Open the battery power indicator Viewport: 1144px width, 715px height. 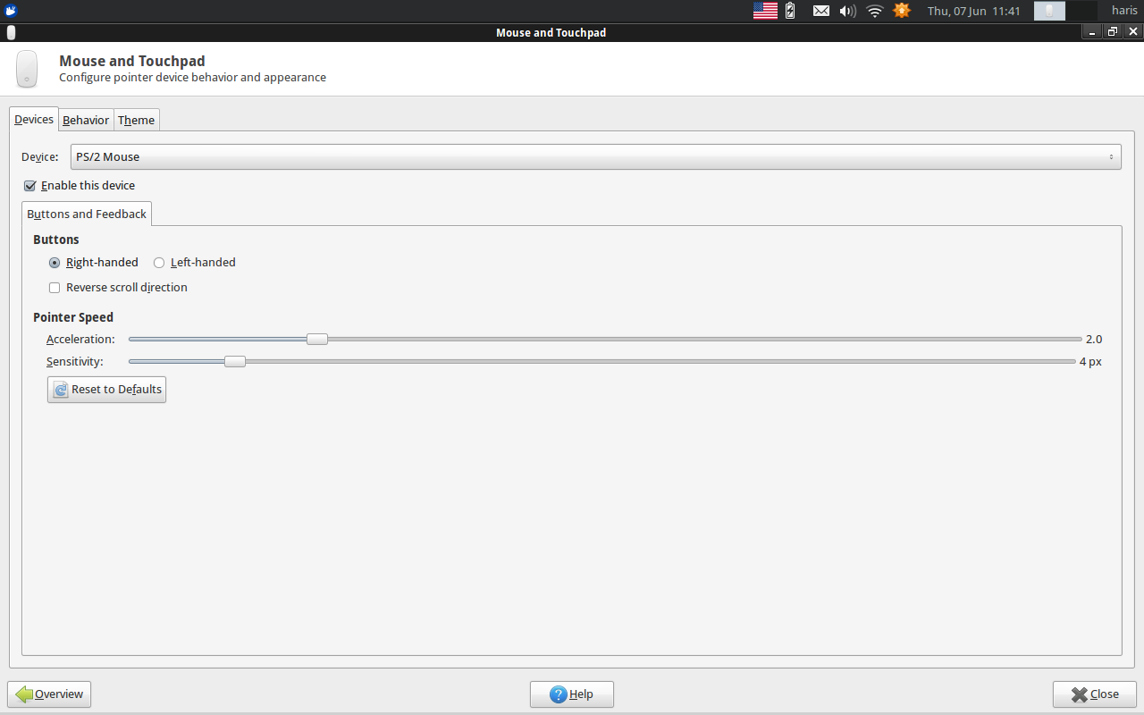[790, 11]
